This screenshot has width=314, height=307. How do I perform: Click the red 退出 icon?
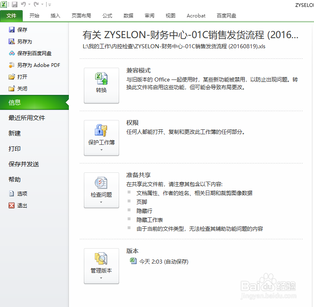pos(12,205)
